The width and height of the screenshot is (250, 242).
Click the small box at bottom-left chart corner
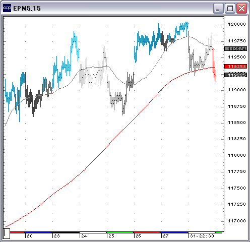(x=7, y=233)
